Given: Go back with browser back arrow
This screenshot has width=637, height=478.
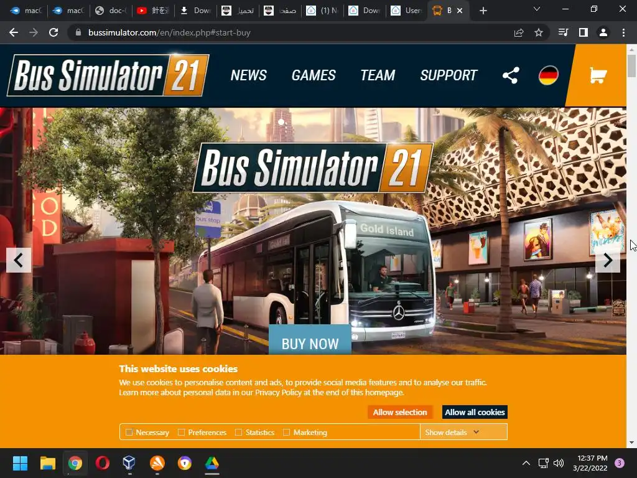Looking at the screenshot, I should (x=14, y=32).
